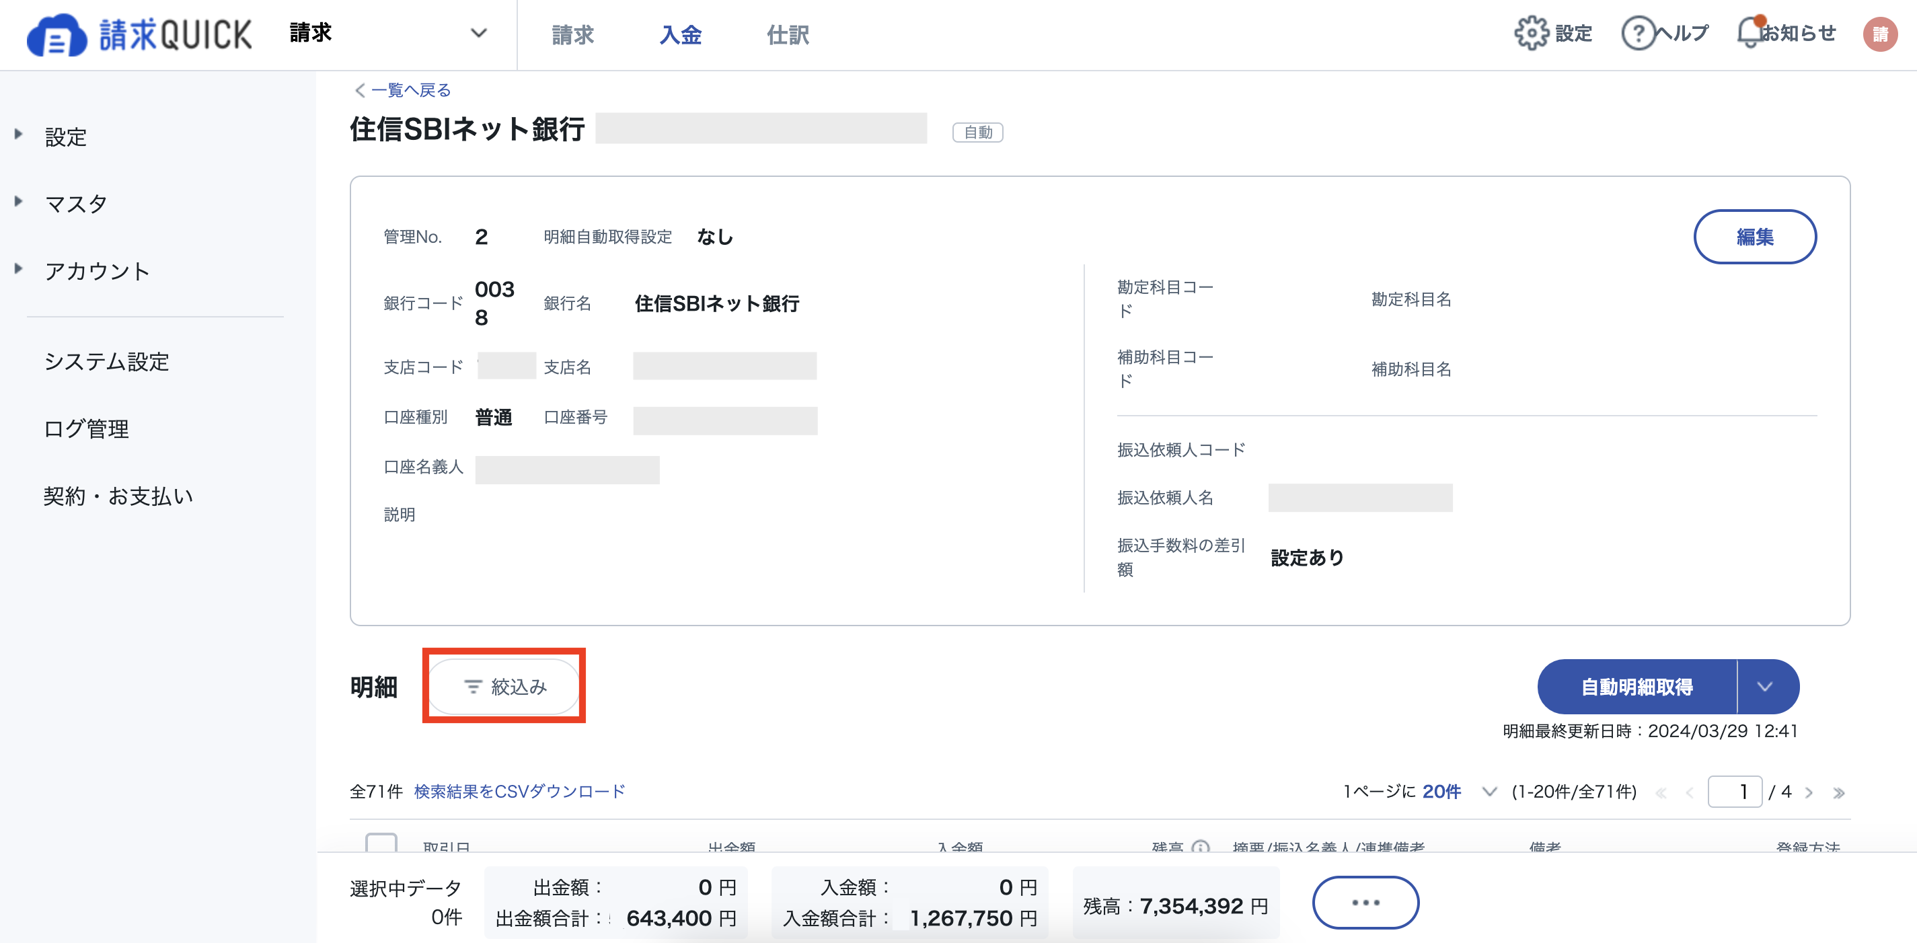The height and width of the screenshot is (943, 1917).
Task: Expand the 設定 sidebar section
Action: (65, 136)
